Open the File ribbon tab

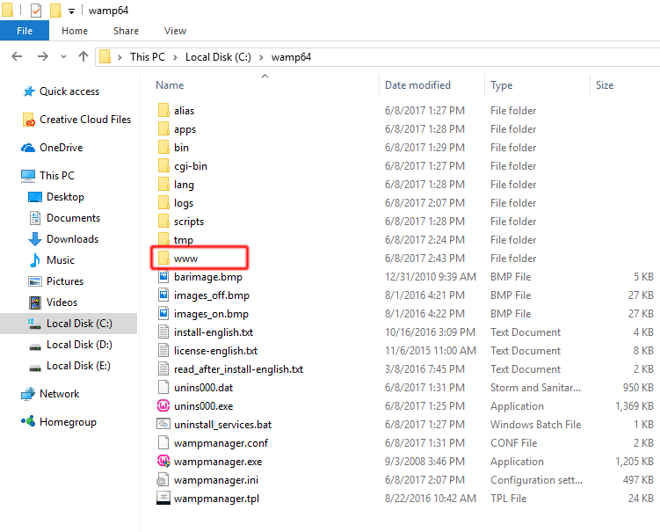click(25, 31)
